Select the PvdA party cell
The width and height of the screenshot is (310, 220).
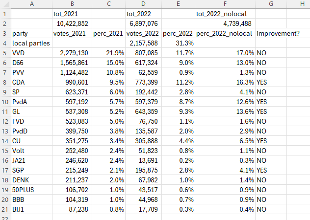click(31, 102)
